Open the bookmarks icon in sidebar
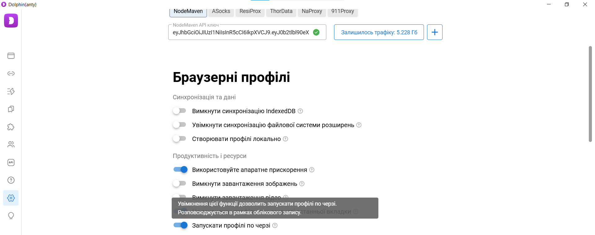The width and height of the screenshot is (595, 235). (x=11, y=109)
